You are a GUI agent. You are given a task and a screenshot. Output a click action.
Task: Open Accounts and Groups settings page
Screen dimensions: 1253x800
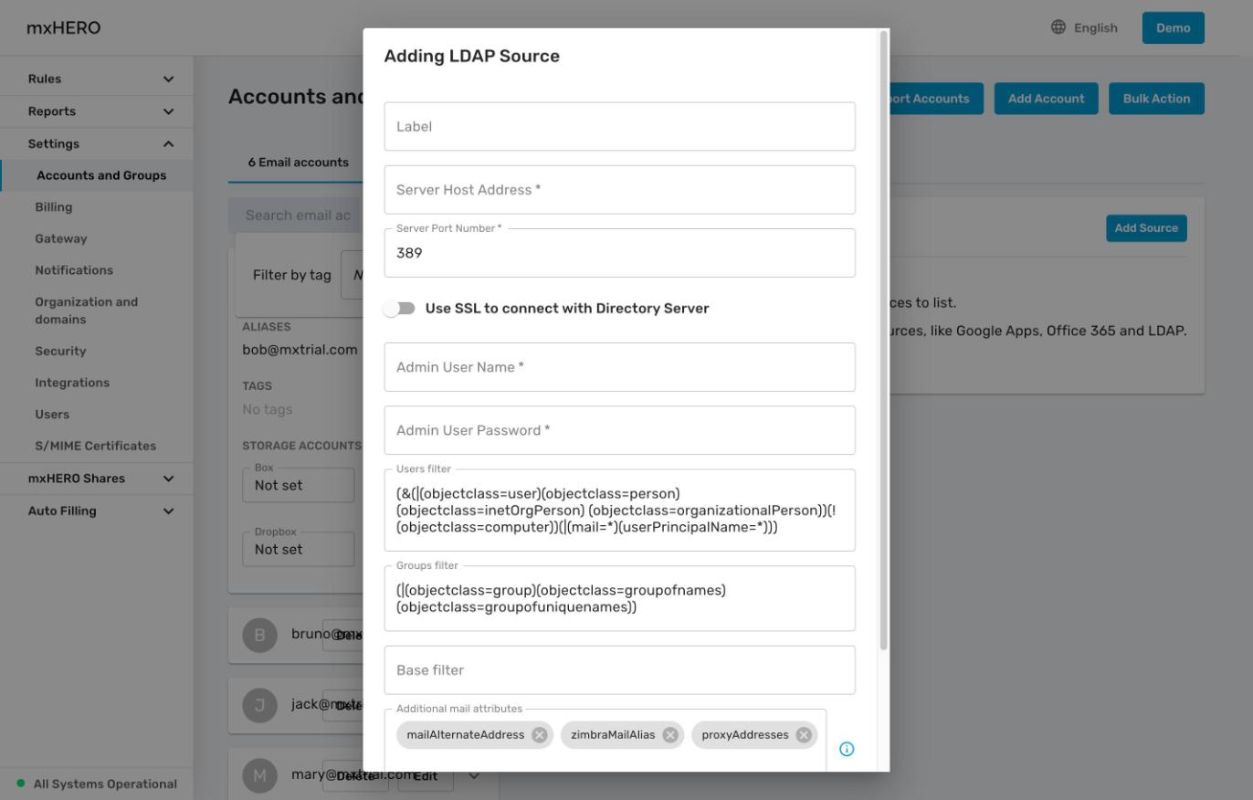(97, 175)
